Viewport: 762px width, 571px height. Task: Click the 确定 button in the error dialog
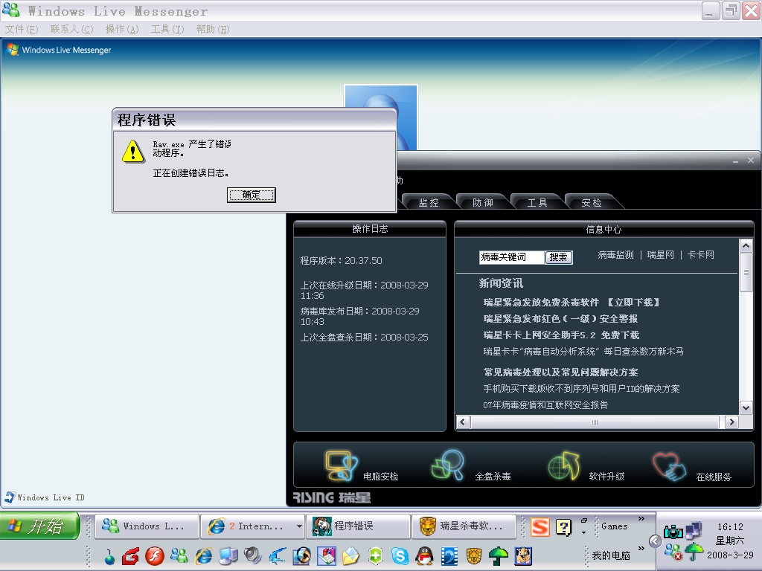click(252, 196)
